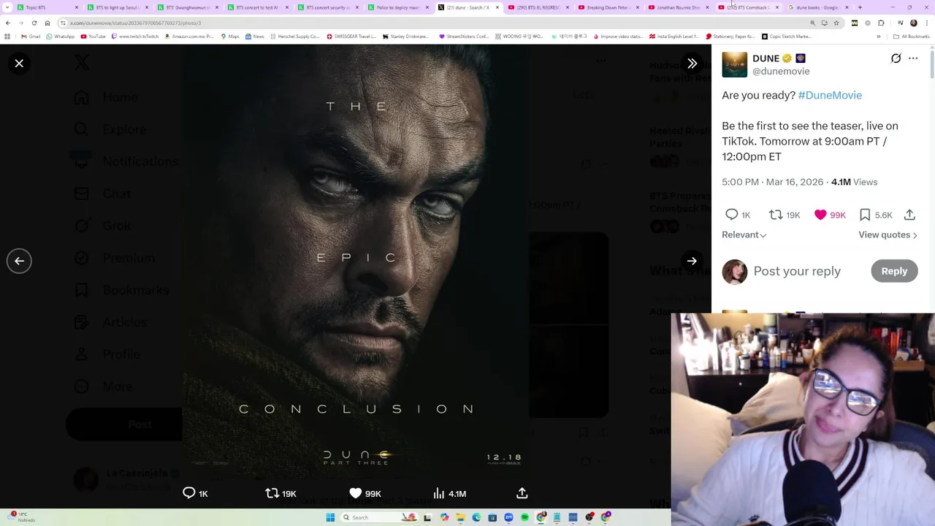The image size is (935, 526).
Task: Open the @dunemovie handle link
Action: (781, 72)
